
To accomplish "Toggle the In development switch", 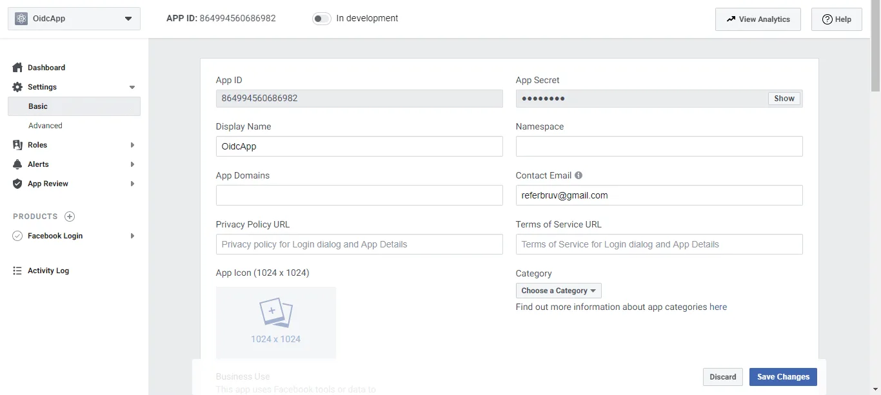I will 321,19.
